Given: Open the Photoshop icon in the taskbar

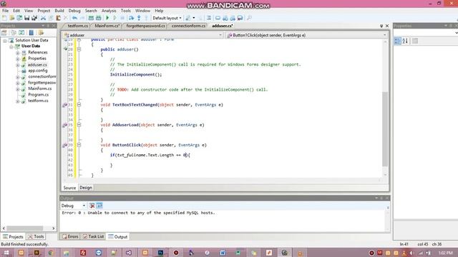Looking at the screenshot, I should [x=160, y=253].
